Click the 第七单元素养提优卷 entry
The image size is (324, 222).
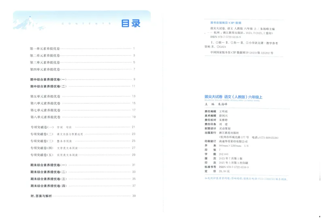pyautogui.click(x=83, y=110)
